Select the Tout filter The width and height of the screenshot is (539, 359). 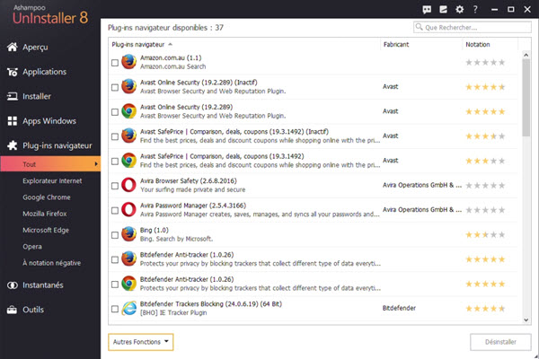(x=50, y=164)
